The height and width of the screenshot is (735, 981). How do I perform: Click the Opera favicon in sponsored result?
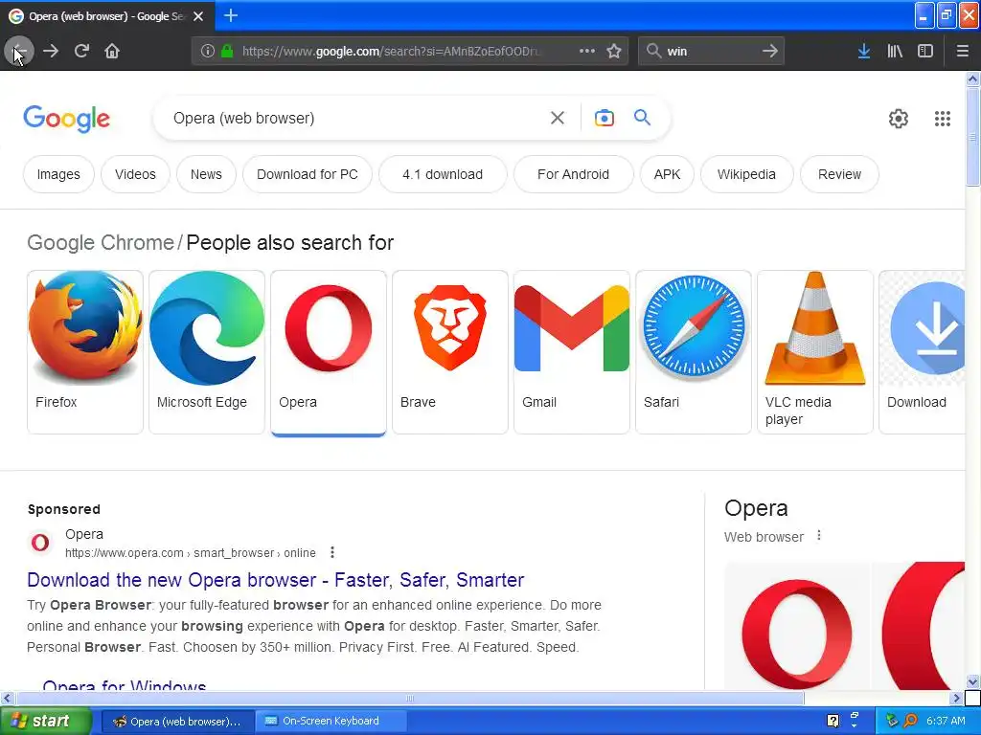pos(40,543)
